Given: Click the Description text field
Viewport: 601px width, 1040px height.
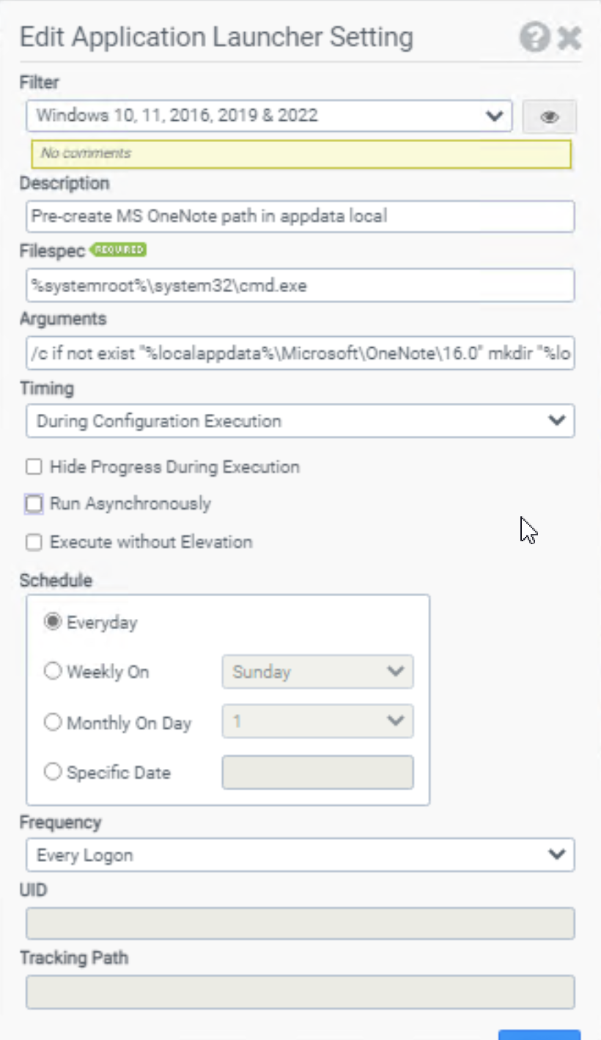Looking at the screenshot, I should pyautogui.click(x=300, y=217).
